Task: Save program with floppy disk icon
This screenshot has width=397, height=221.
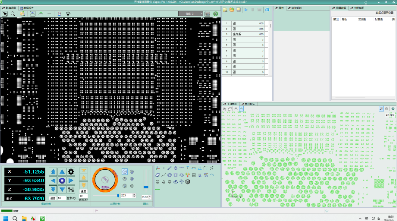Action: click(x=238, y=10)
